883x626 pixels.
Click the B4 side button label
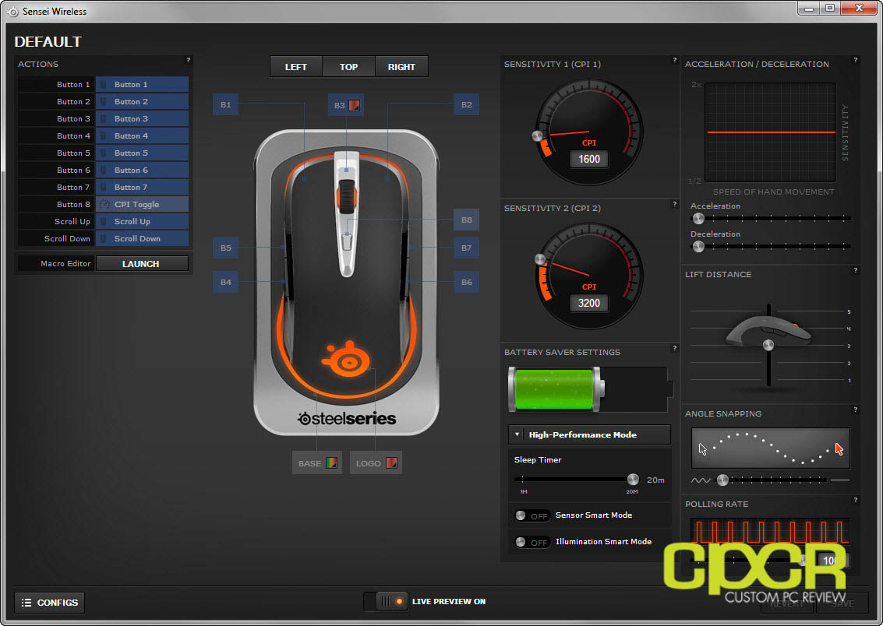coord(225,282)
